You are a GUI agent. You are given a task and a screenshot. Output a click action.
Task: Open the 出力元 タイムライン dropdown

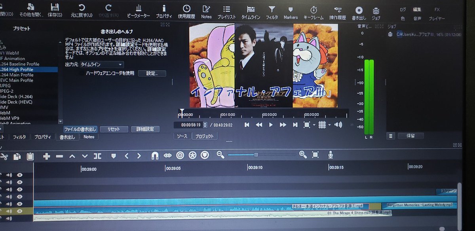102,64
